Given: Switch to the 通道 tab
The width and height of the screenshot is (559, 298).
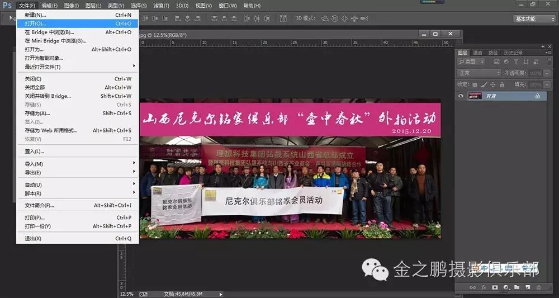Looking at the screenshot, I should [478, 53].
